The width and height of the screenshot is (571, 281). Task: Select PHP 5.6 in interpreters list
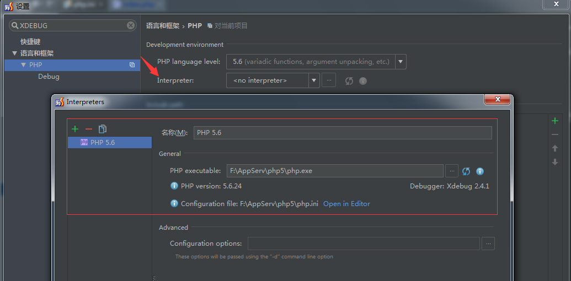[x=103, y=142]
